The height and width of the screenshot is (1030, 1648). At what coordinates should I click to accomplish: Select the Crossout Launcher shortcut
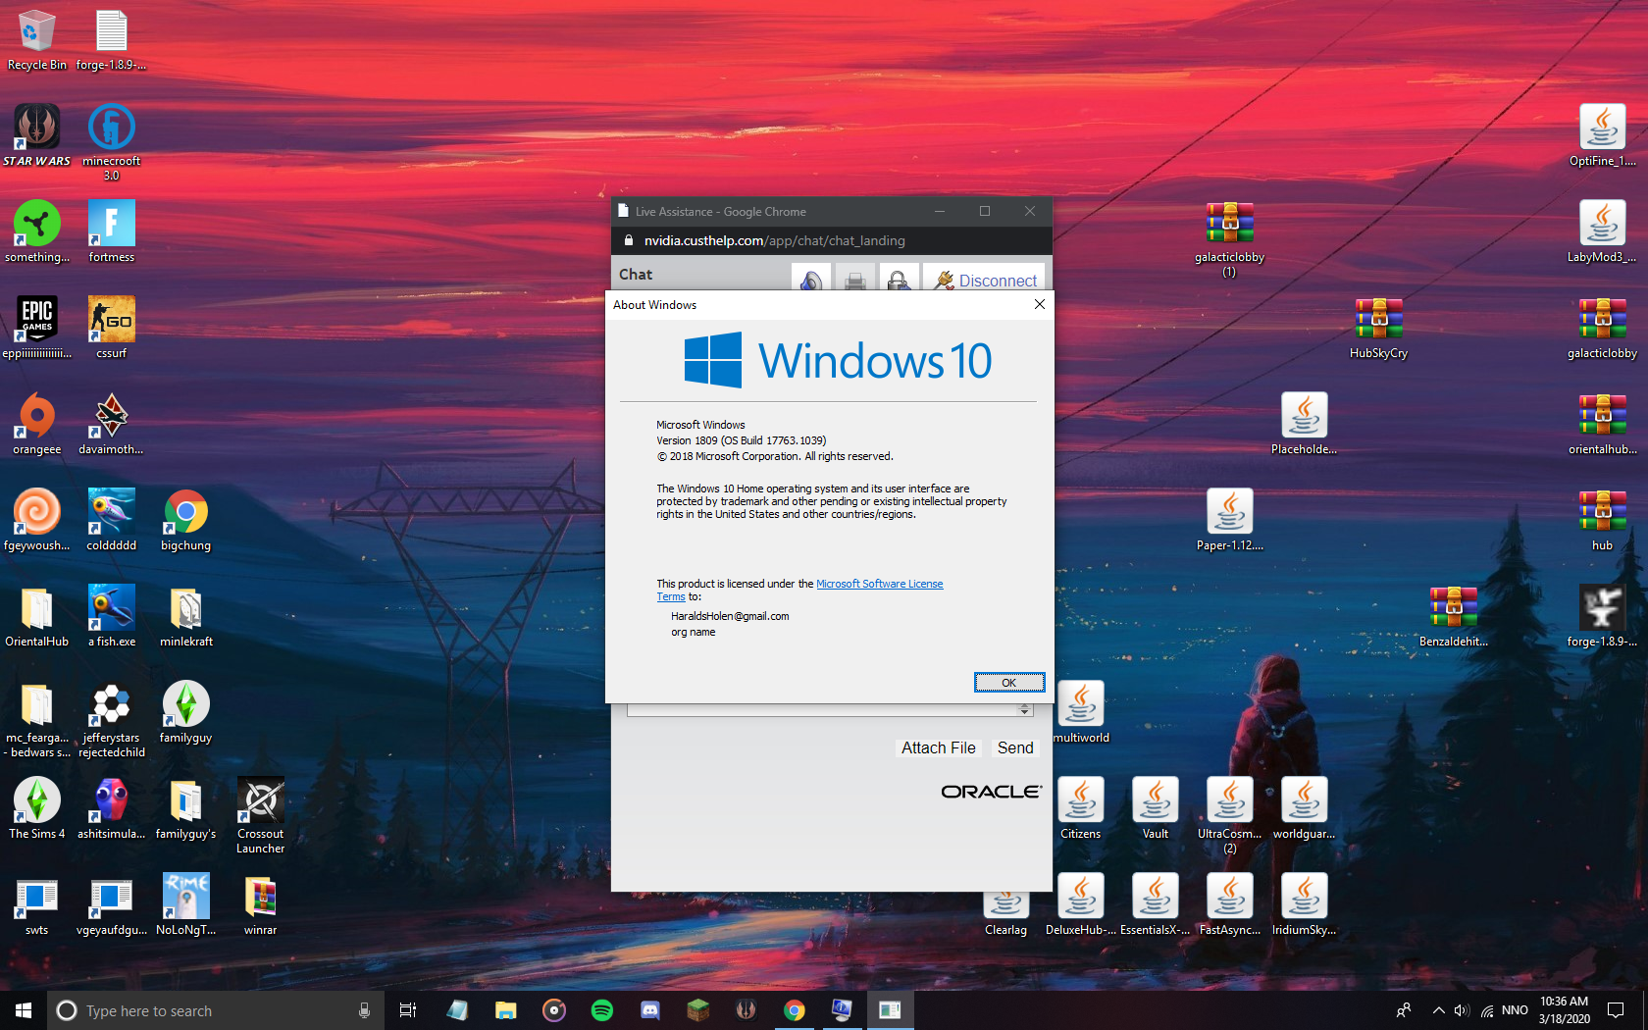tap(260, 815)
